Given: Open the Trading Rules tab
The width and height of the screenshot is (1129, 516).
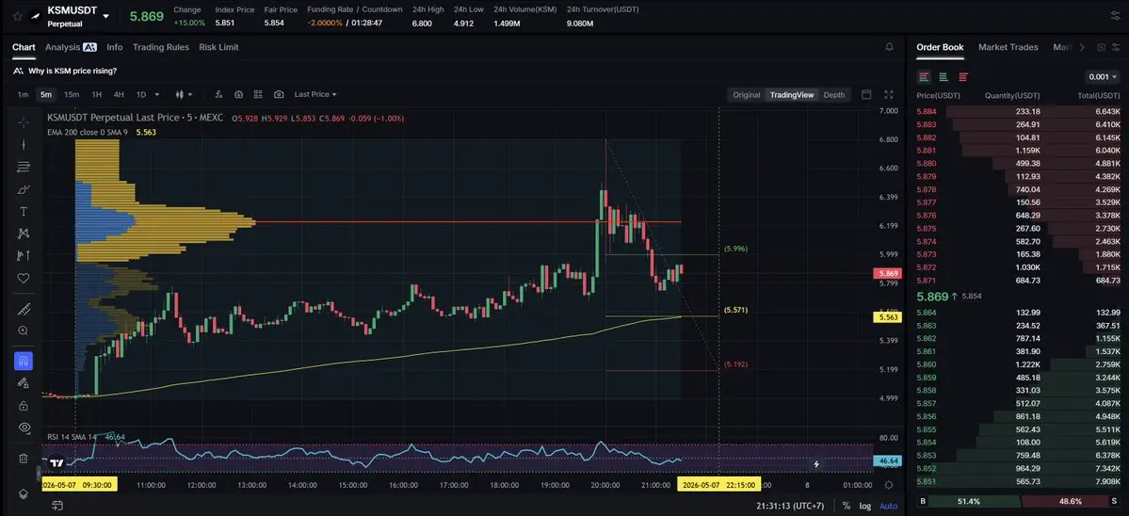Looking at the screenshot, I should tap(161, 47).
